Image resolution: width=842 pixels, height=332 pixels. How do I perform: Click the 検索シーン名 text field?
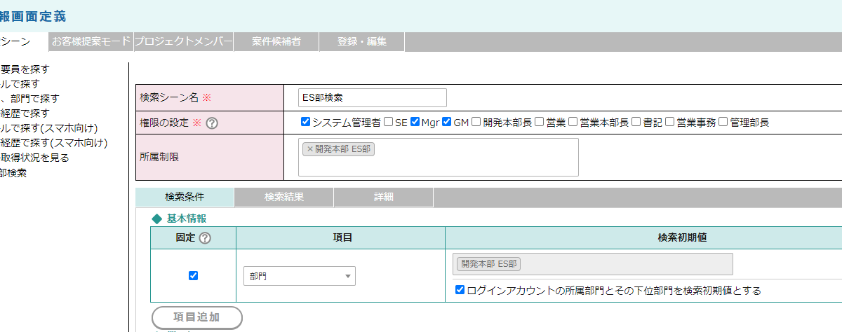click(371, 98)
